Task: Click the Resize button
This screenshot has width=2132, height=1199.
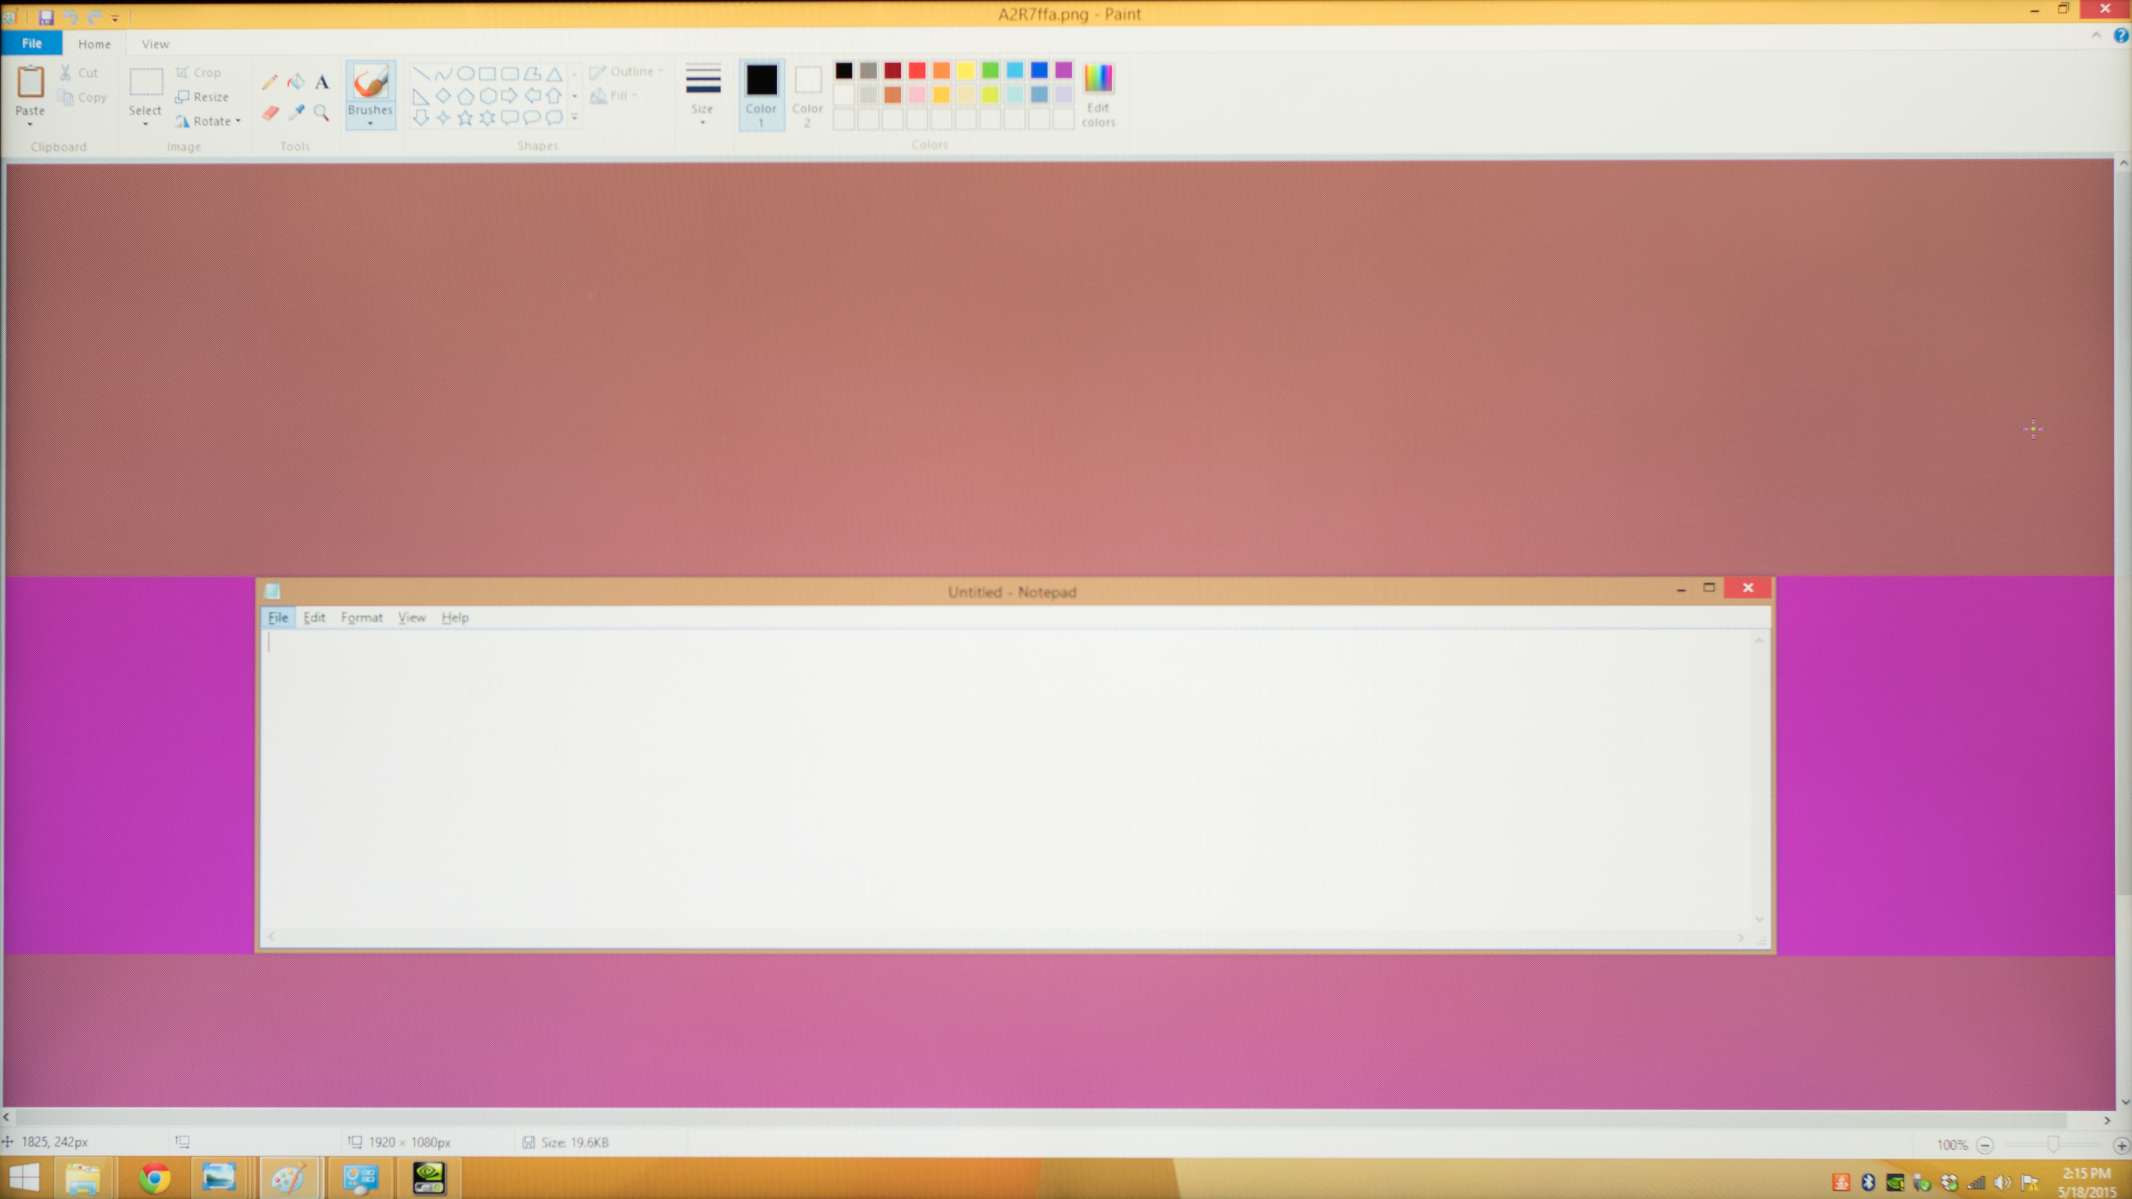Action: pyautogui.click(x=203, y=97)
